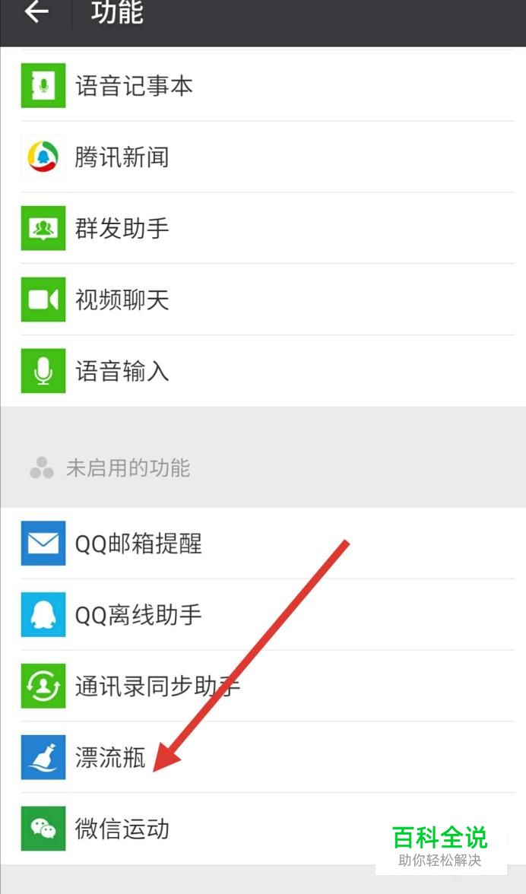Select 语音输入 feature row
The height and width of the screenshot is (894, 526).
point(263,371)
